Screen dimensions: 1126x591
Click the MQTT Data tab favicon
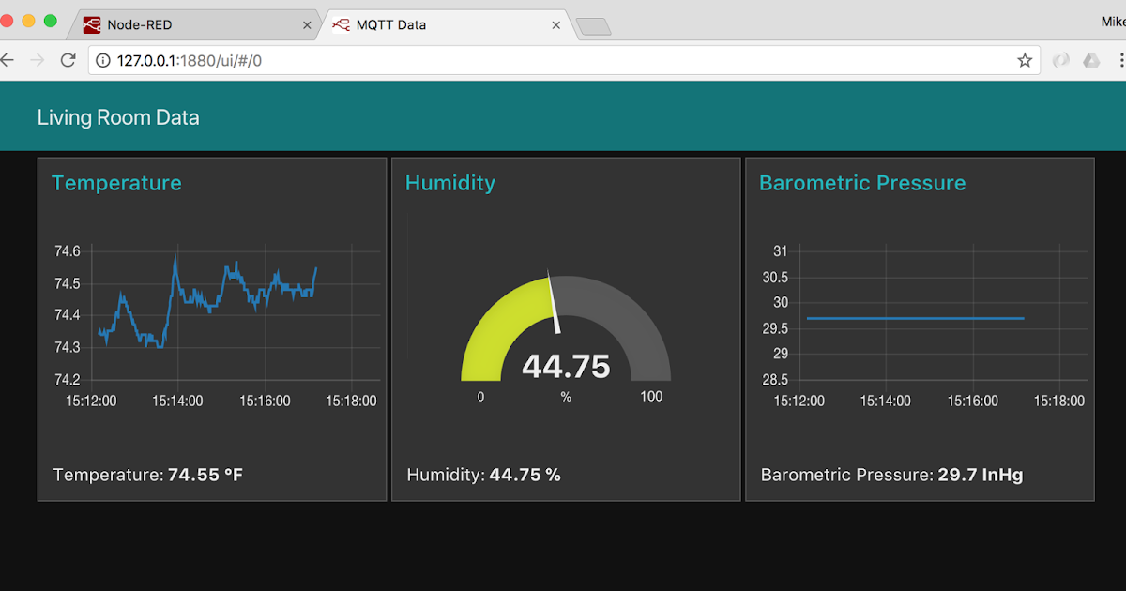pos(342,25)
